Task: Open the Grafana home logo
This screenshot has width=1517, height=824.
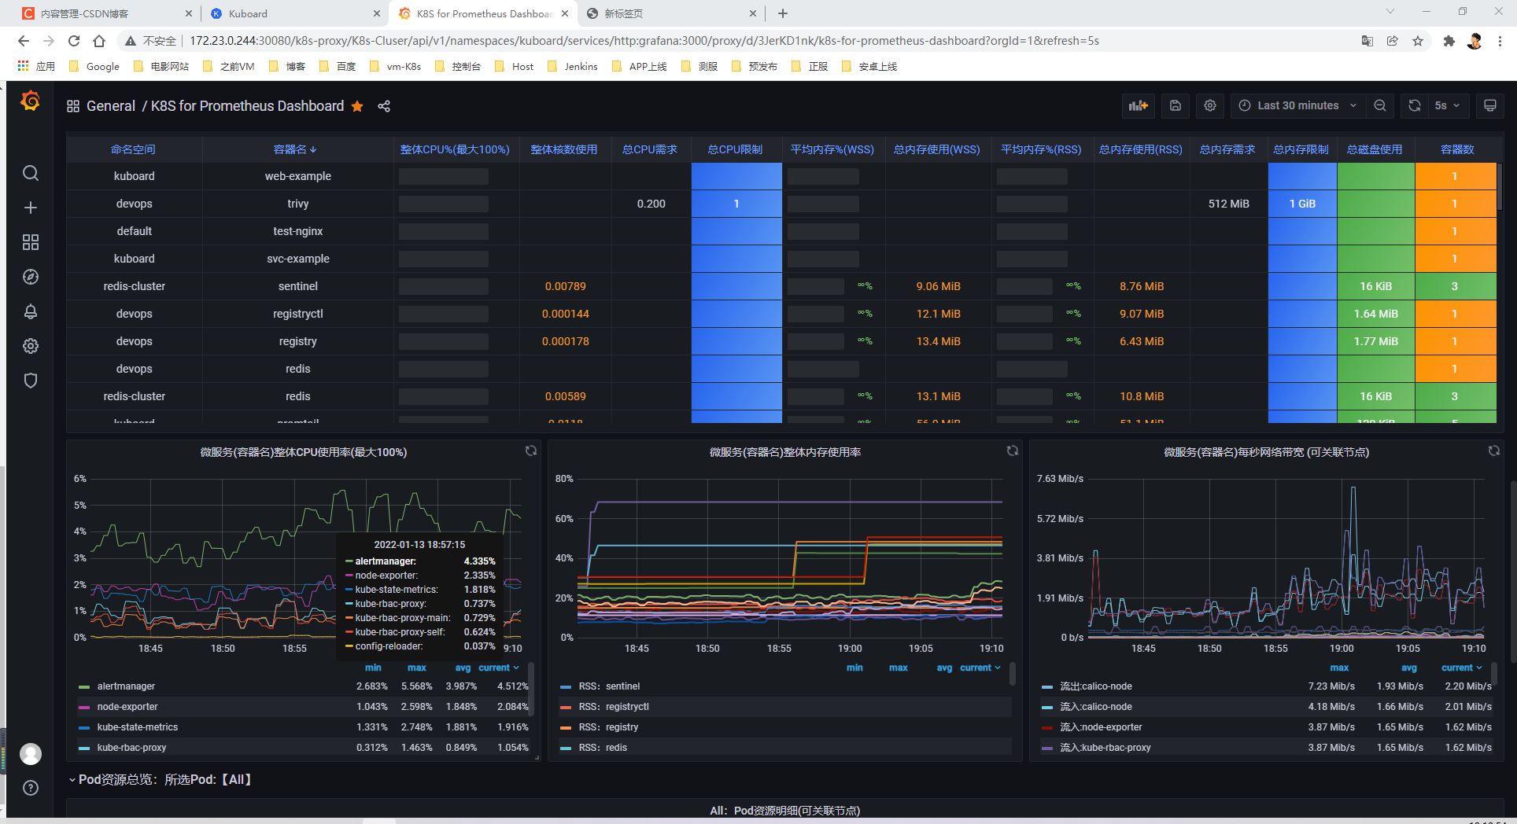Action: (31, 101)
